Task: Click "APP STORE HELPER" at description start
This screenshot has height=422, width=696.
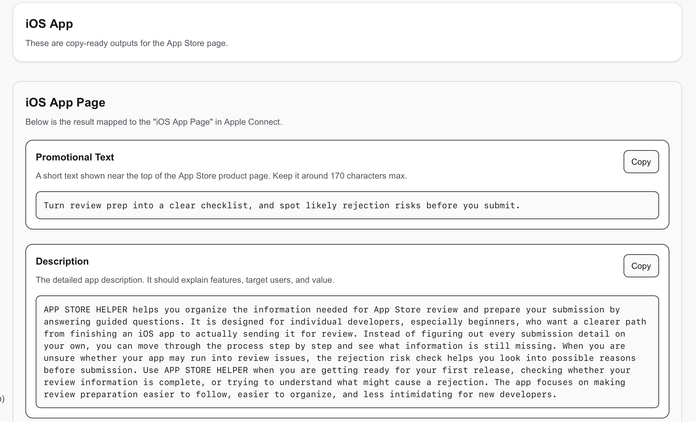Action: click(85, 310)
